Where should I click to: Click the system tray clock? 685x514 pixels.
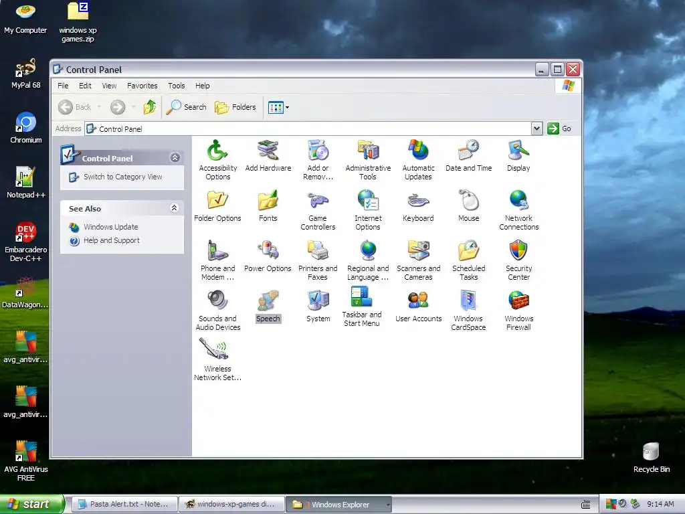coord(660,504)
